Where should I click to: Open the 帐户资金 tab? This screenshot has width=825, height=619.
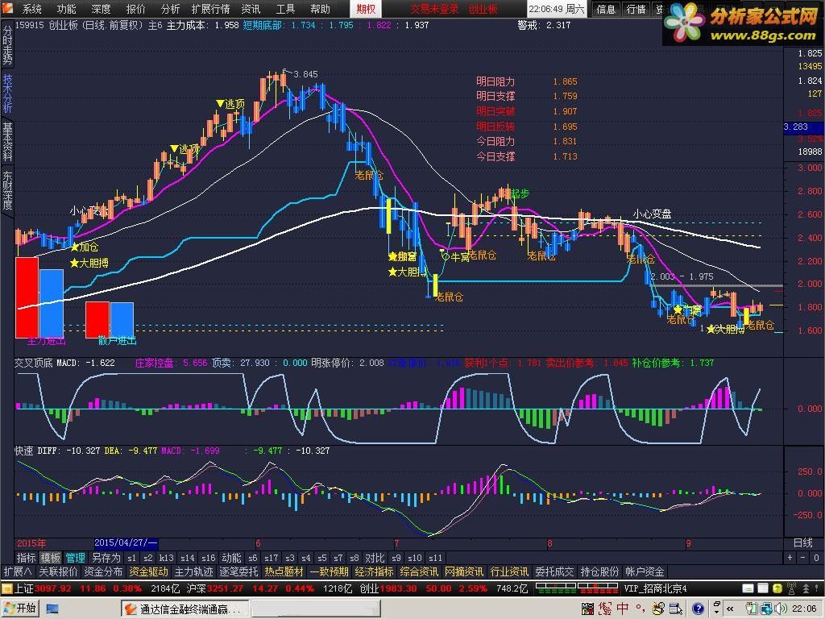[x=645, y=571]
